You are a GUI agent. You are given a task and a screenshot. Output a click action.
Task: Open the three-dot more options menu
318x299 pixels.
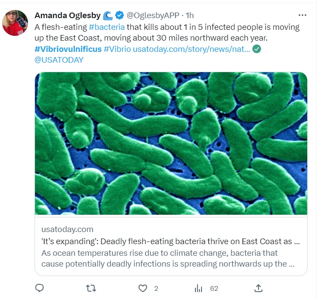point(302,15)
